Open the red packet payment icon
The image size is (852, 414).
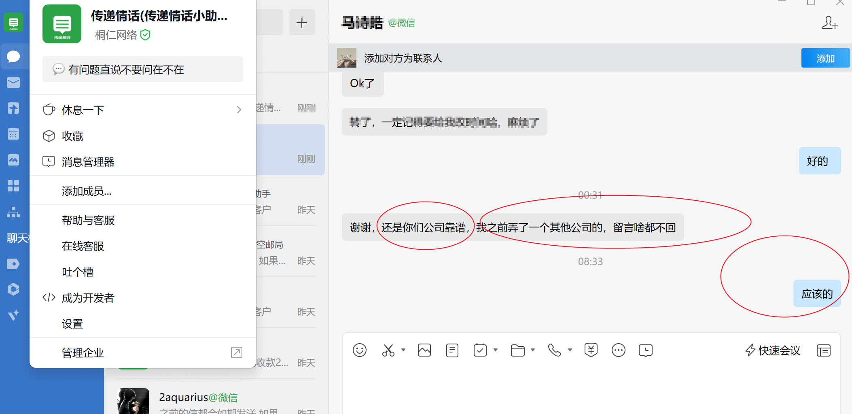pyautogui.click(x=591, y=350)
